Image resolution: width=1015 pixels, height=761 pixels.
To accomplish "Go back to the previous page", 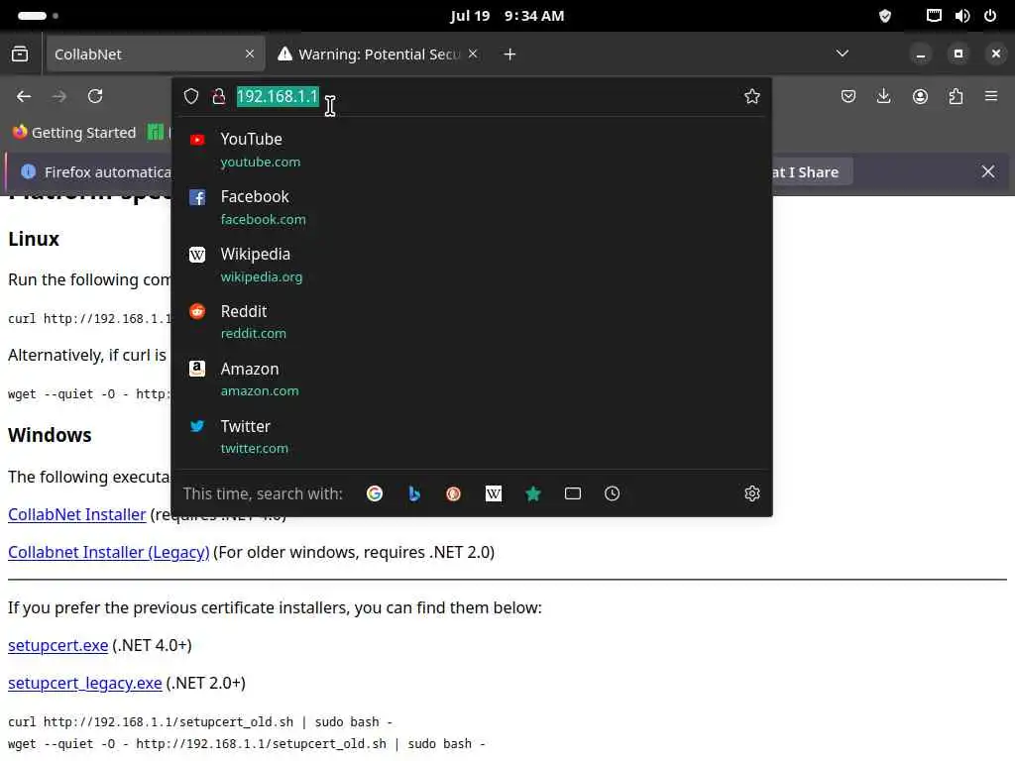I will [x=24, y=96].
